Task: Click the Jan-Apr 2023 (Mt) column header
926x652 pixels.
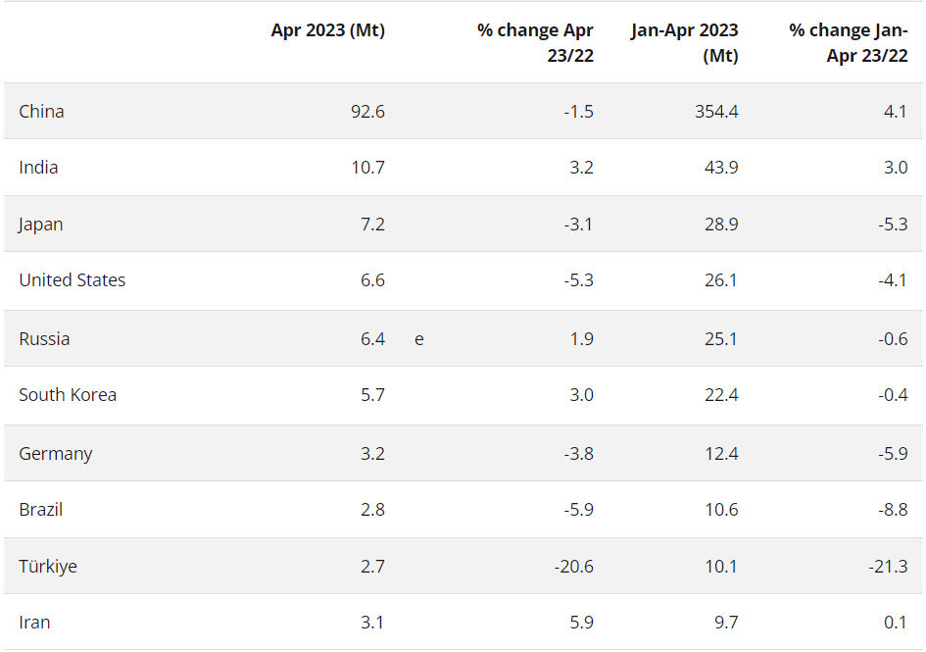Action: (684, 43)
